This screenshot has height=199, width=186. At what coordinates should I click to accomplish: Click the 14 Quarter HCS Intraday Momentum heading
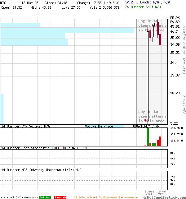click(41, 170)
